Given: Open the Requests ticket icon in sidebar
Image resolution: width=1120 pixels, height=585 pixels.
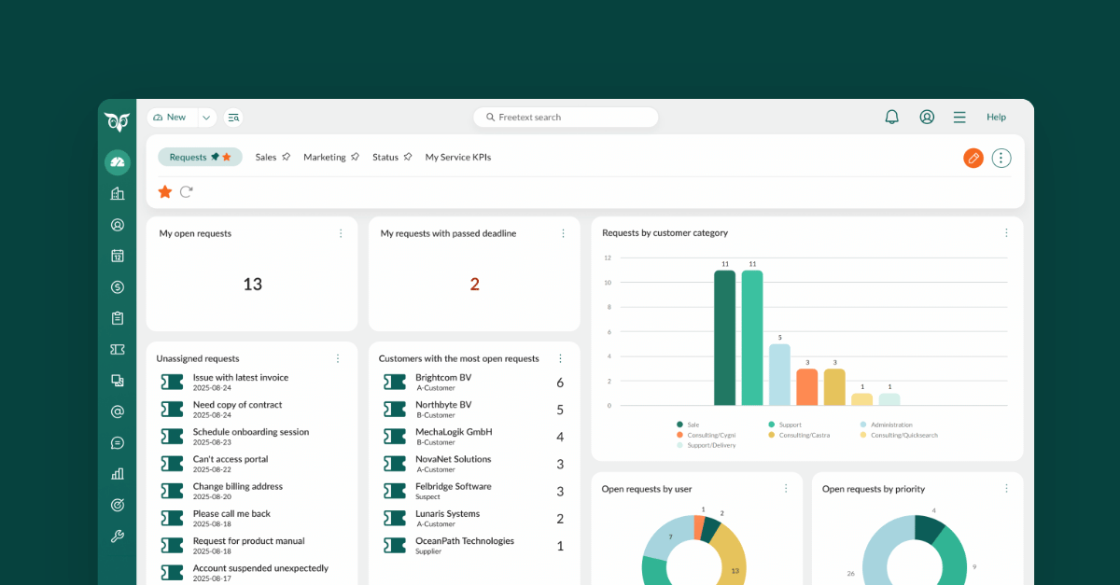Looking at the screenshot, I should (x=117, y=349).
